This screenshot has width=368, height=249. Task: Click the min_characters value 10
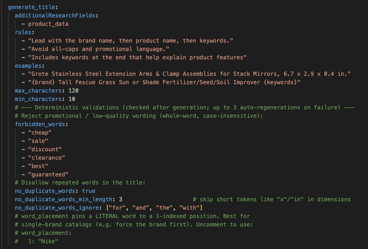[72, 99]
